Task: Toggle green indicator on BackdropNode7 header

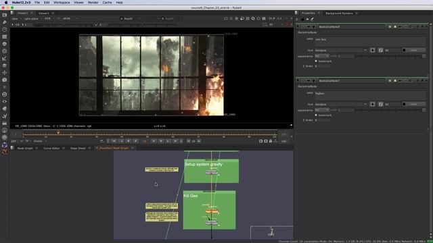Action: pos(390,81)
